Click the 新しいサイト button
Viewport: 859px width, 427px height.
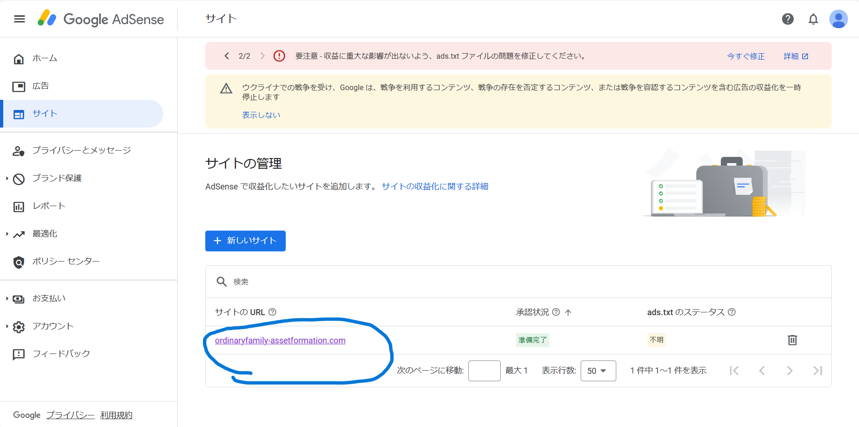click(245, 241)
